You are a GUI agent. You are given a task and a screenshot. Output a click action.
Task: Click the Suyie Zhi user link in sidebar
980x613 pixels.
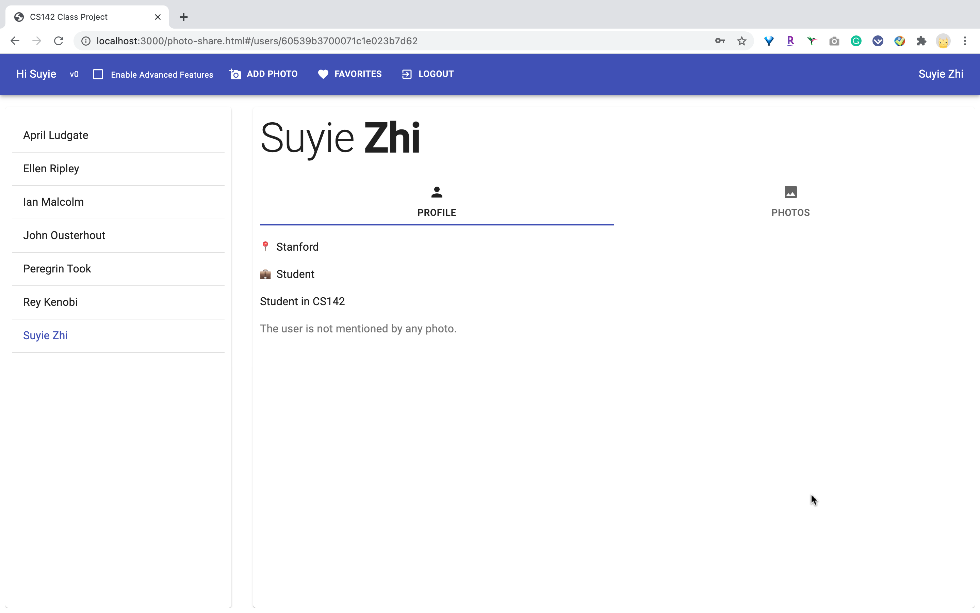pyautogui.click(x=45, y=335)
